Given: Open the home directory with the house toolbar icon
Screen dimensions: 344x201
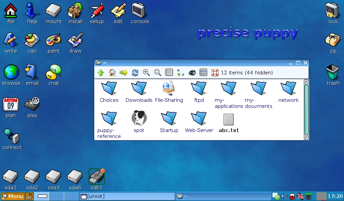Looking at the screenshot, I should [112, 72].
